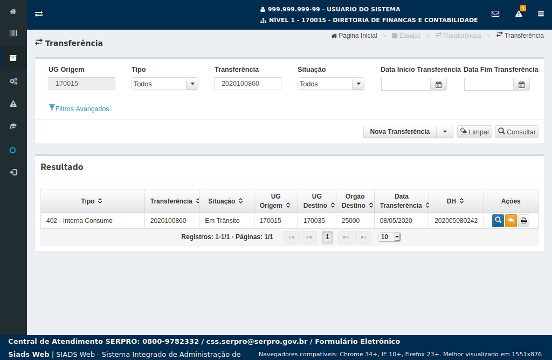Expand Filtros Avançados
This screenshot has width=552, height=360.
click(x=79, y=108)
